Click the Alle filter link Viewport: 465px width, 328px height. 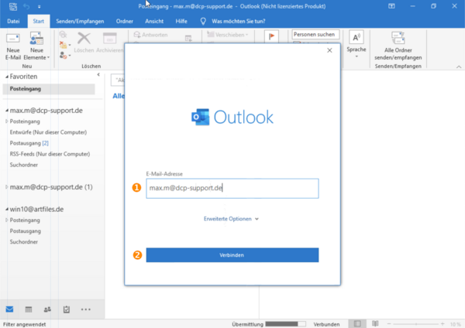click(119, 96)
